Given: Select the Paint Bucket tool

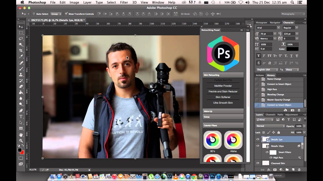Looking at the screenshot, I should tap(21, 92).
